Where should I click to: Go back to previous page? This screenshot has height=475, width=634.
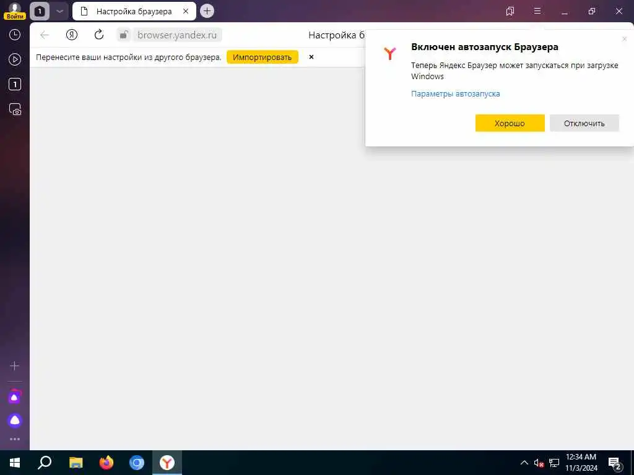coord(45,35)
